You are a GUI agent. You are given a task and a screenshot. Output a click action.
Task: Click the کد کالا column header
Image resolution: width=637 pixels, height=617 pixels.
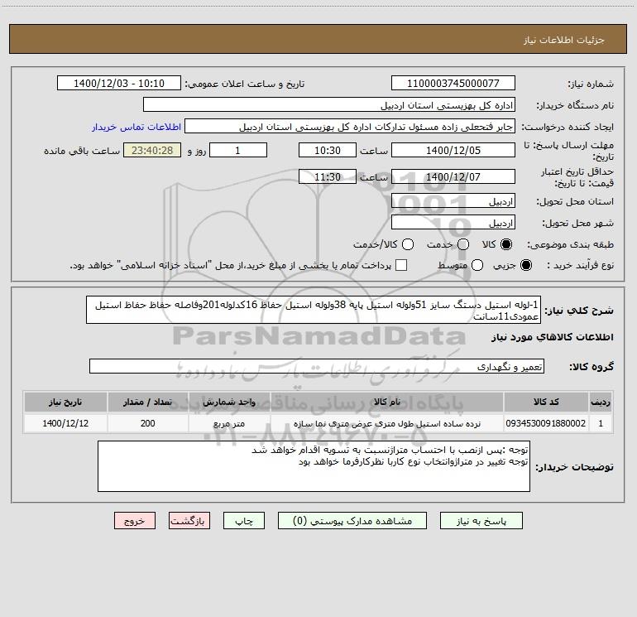point(546,402)
